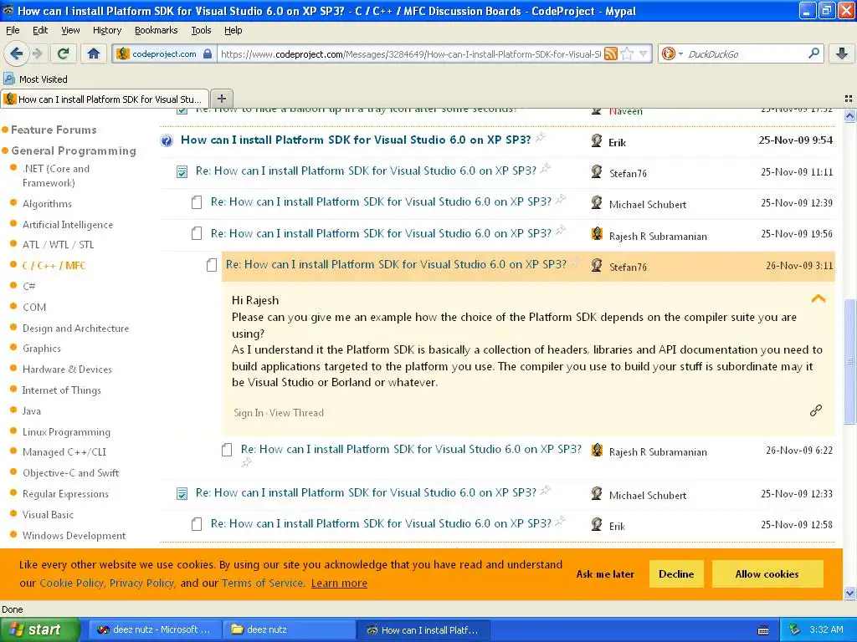The image size is (857, 642).
Task: Open the Java forum in the sidebar
Action: coord(31,411)
